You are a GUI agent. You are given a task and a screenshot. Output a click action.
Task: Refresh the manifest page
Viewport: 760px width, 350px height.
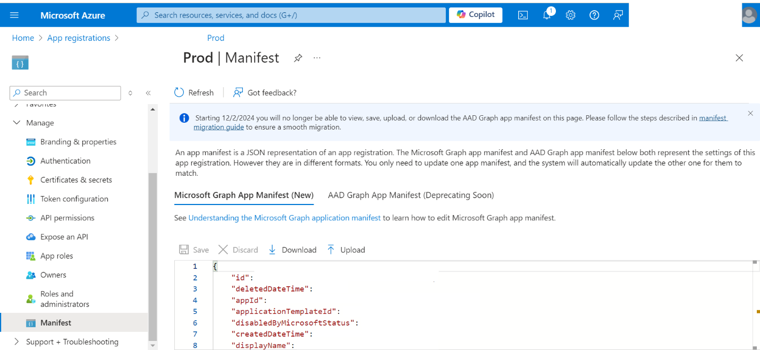tap(194, 92)
